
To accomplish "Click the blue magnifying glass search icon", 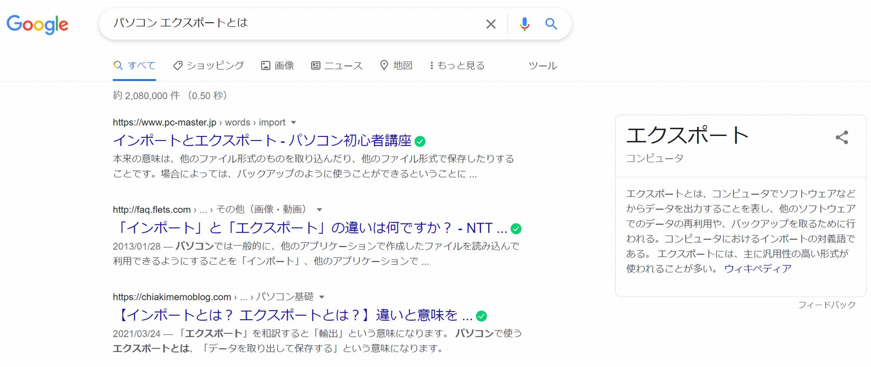I will 551,24.
